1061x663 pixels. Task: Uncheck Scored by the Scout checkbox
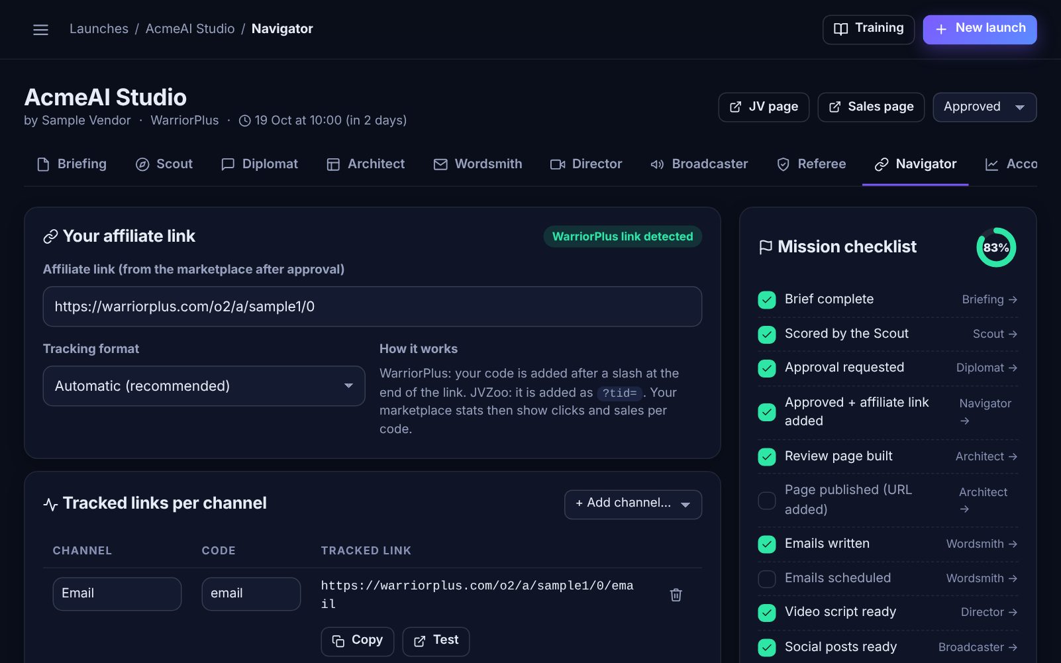coord(767,334)
